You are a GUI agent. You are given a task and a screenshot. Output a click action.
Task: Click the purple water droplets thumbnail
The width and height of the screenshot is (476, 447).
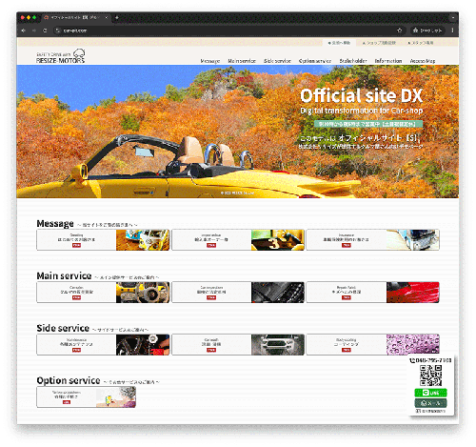pos(413,344)
